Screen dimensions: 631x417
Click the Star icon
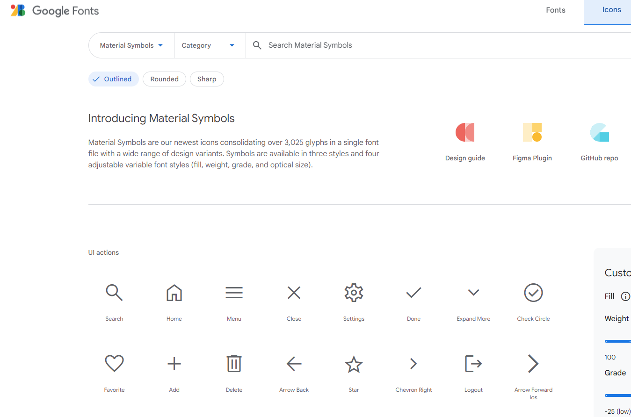click(354, 364)
